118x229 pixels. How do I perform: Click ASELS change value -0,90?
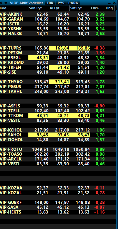[x=100, y=106]
